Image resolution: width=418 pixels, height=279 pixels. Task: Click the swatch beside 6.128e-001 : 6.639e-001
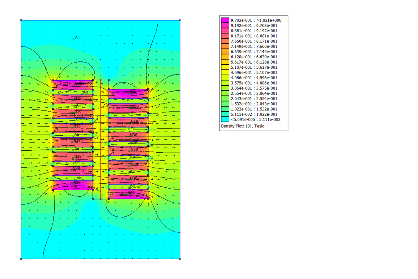tap(225, 57)
